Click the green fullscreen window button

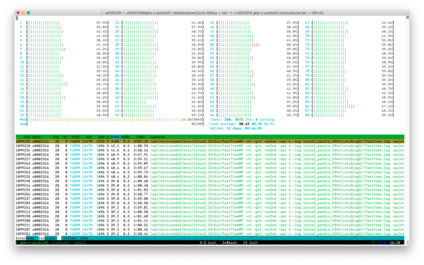click(28, 13)
